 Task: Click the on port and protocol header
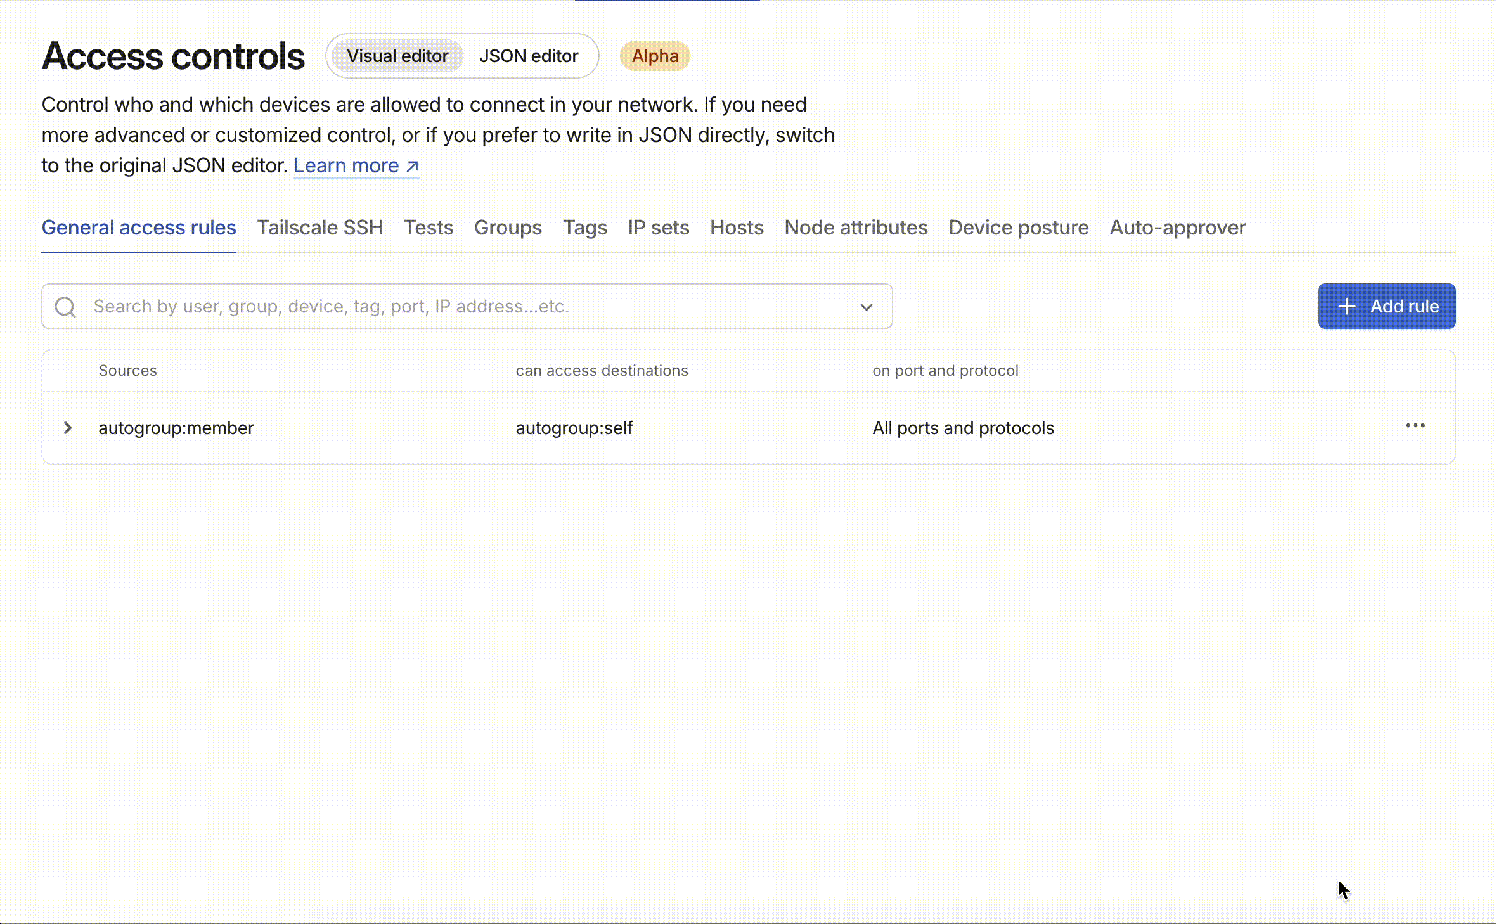[x=945, y=370]
